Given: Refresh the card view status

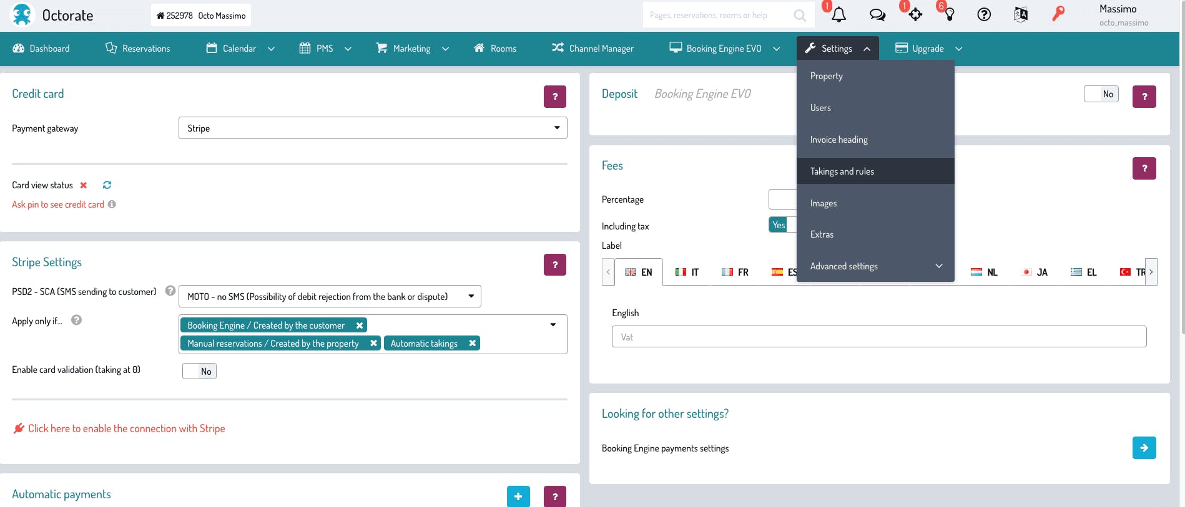Looking at the screenshot, I should [107, 185].
